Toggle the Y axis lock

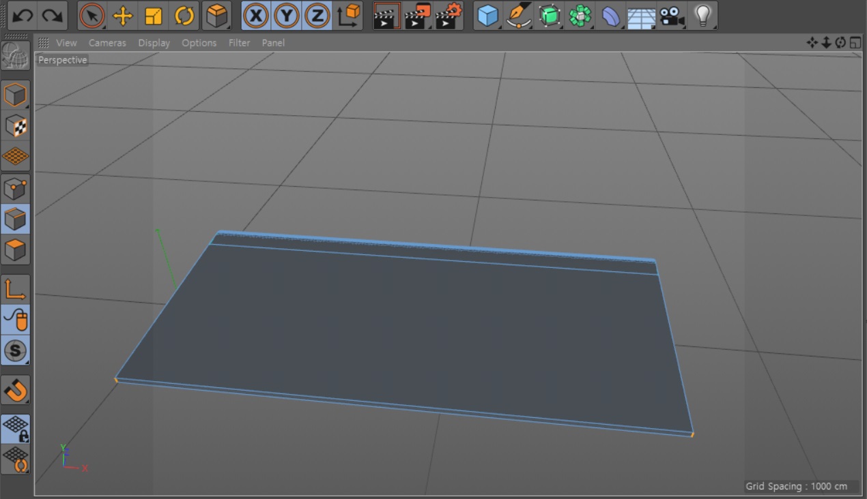coord(287,16)
